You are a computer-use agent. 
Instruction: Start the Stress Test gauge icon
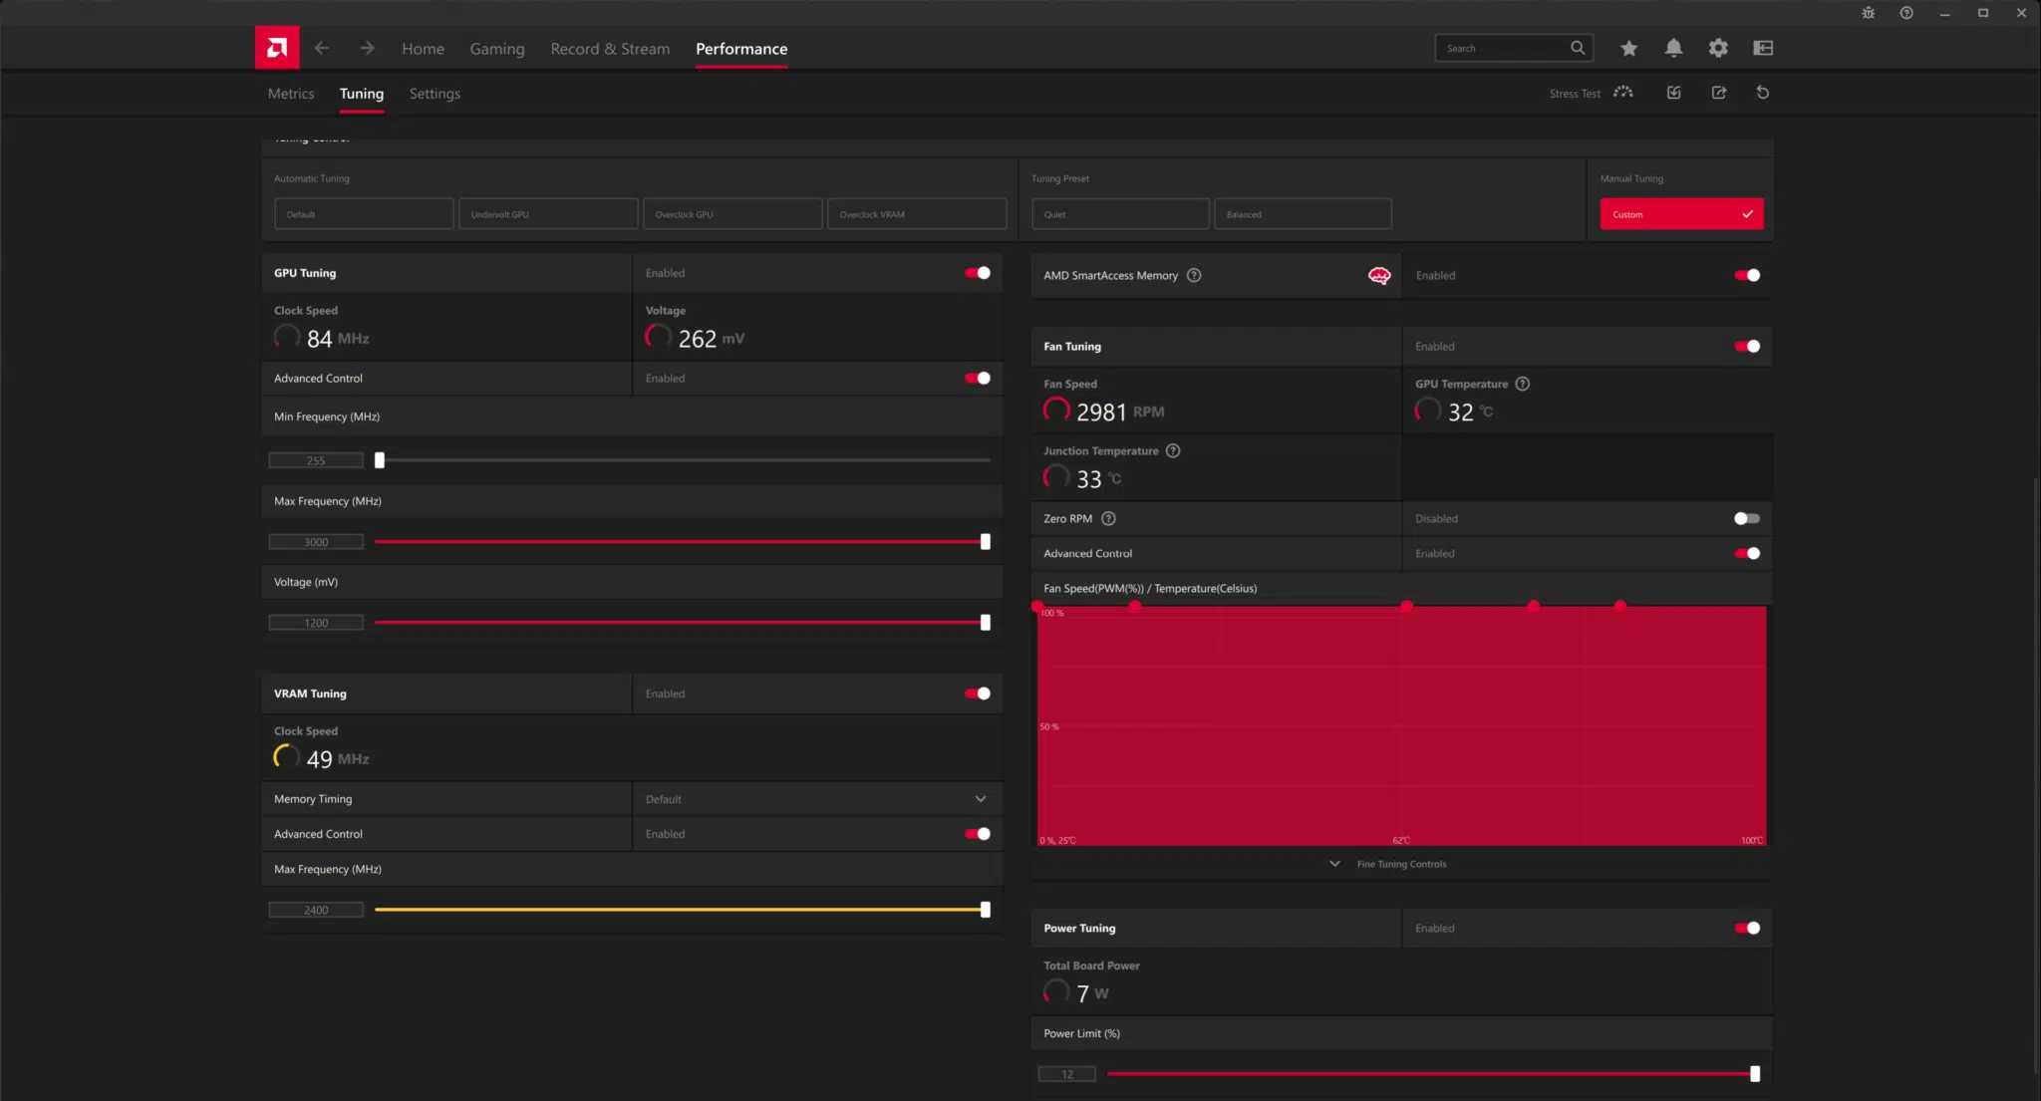point(1623,93)
